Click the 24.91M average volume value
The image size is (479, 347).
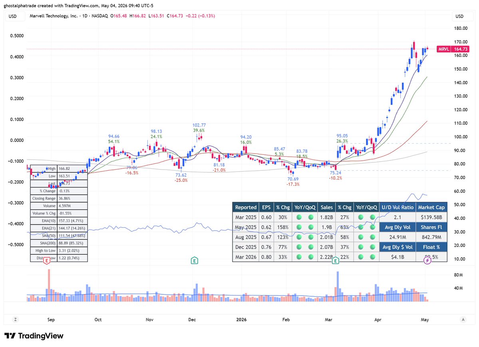[x=398, y=237]
